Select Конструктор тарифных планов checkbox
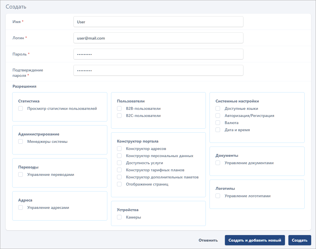 pyautogui.click(x=119, y=170)
